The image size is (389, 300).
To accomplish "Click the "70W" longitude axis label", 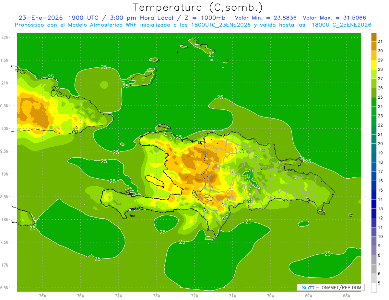I will (x=271, y=295).
